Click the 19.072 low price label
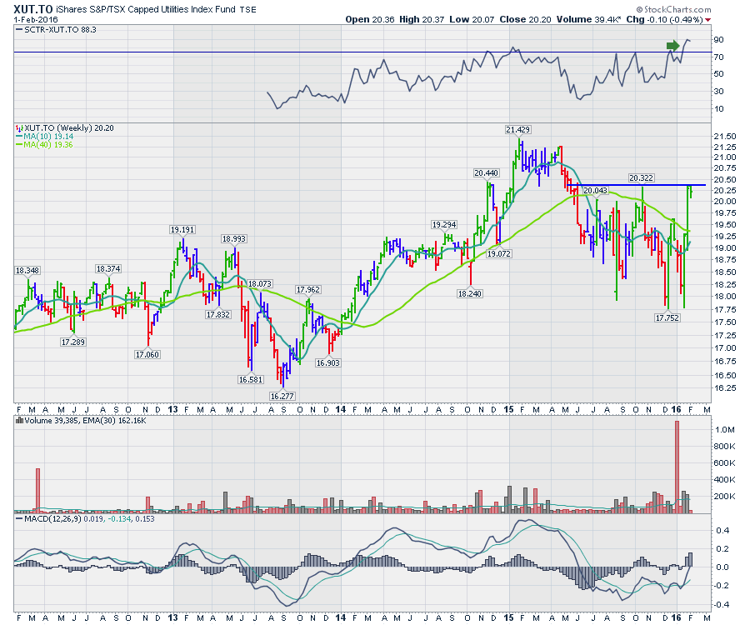Viewport: 750px width, 625px height. point(499,254)
